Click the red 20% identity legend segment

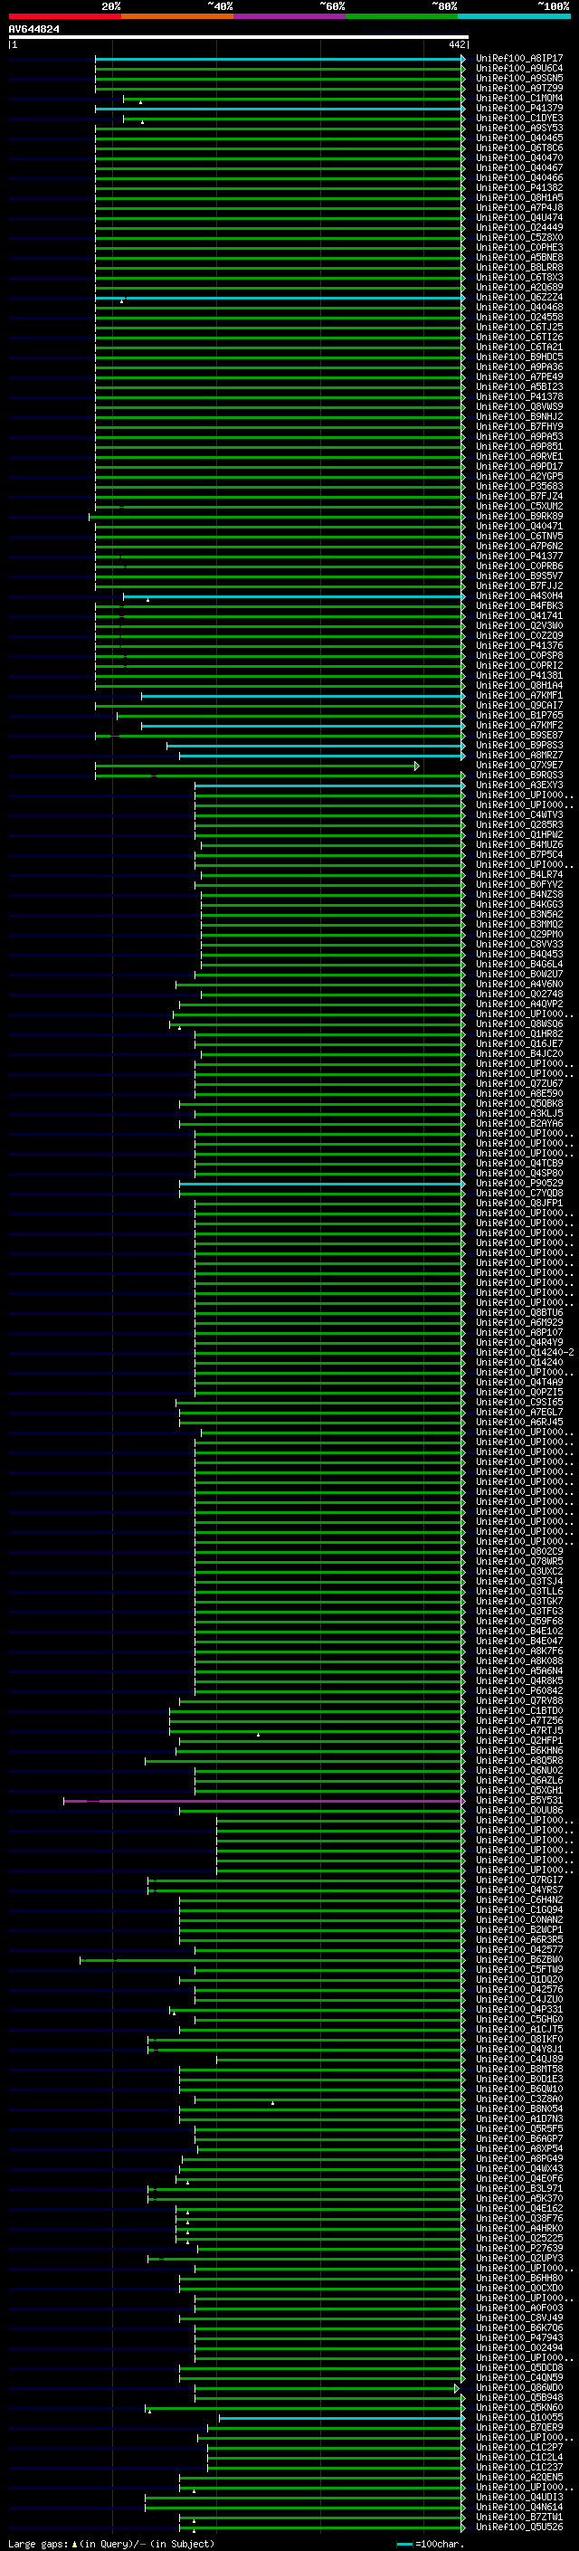pyautogui.click(x=64, y=16)
